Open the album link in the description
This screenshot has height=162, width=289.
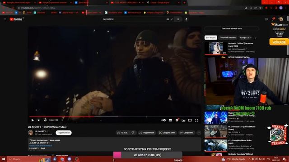(41, 145)
